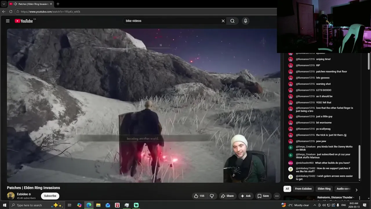Screen dimensions: 371x209
Task: Click the video player area
Action: pos(143,106)
